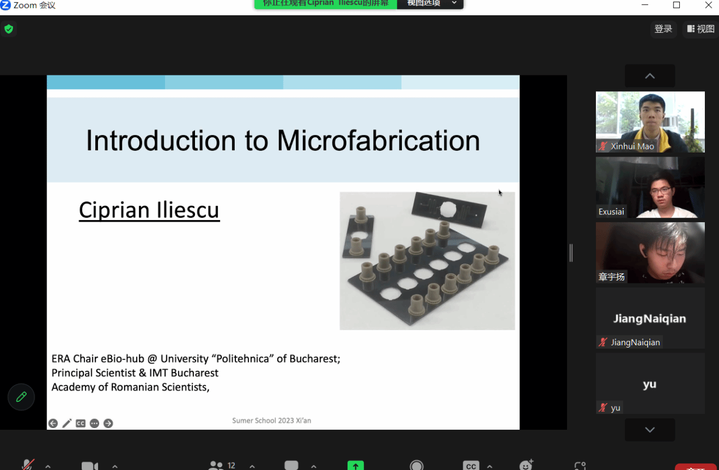Expand video options arrow beside camera
719x470 pixels.
(x=115, y=466)
